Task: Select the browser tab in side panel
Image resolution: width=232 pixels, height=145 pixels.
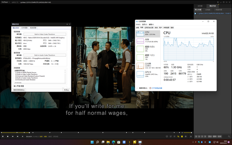Action: coord(200,6)
